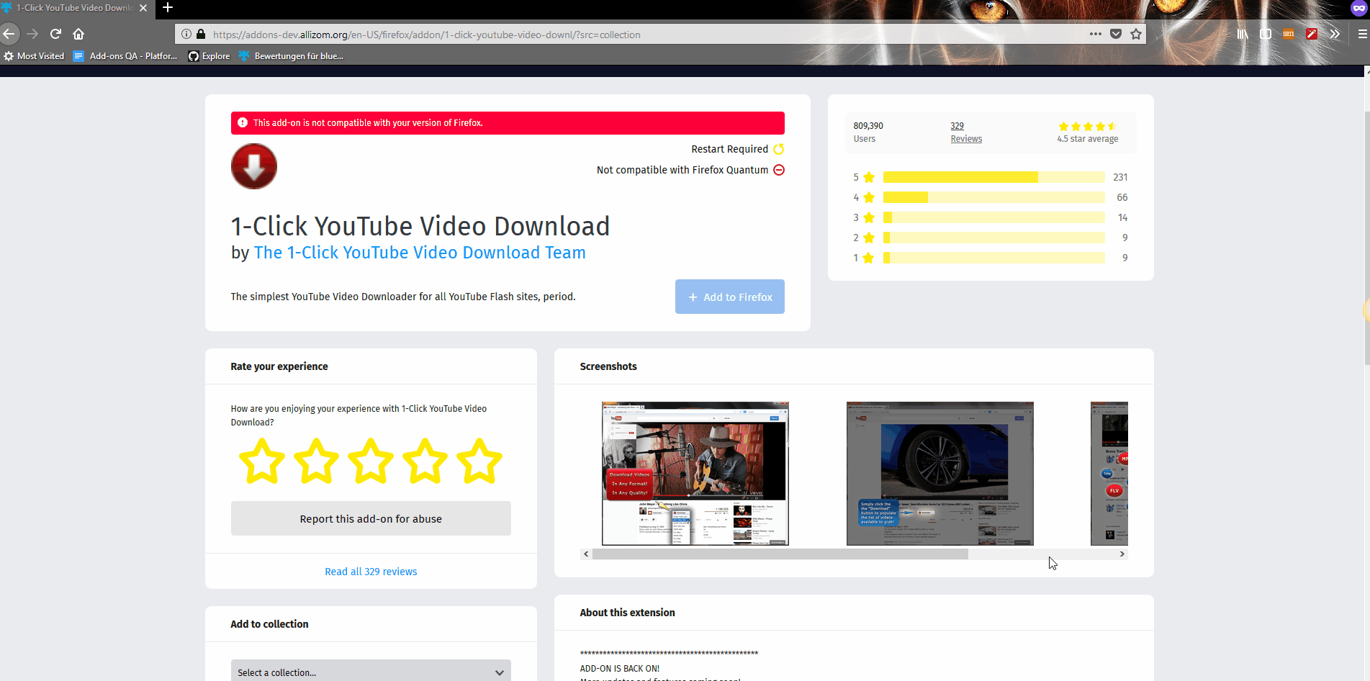The height and width of the screenshot is (681, 1370).
Task: Open the first screenshot with guitarist video
Action: [695, 474]
